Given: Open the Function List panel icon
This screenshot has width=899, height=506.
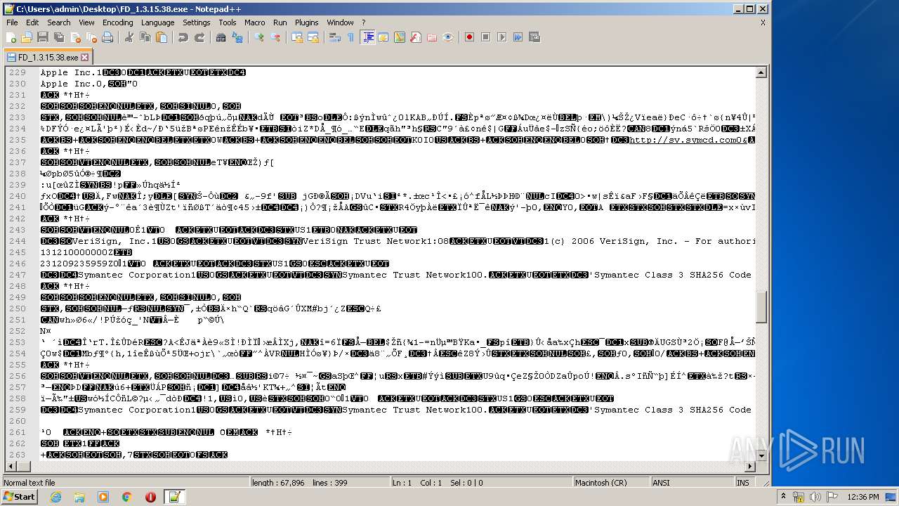Looking at the screenshot, I should pyautogui.click(x=415, y=37).
